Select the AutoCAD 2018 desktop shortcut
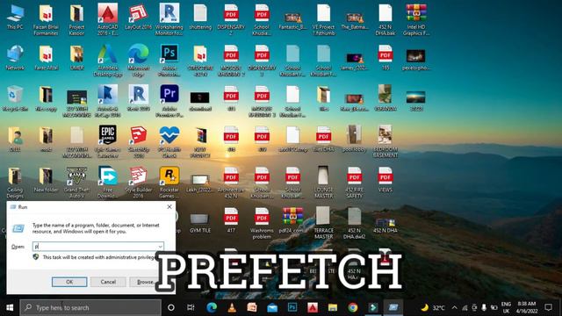 (x=107, y=19)
